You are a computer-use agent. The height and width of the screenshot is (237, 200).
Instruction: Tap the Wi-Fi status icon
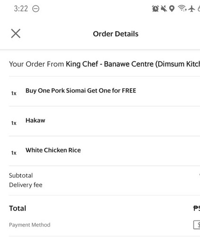[x=182, y=8]
